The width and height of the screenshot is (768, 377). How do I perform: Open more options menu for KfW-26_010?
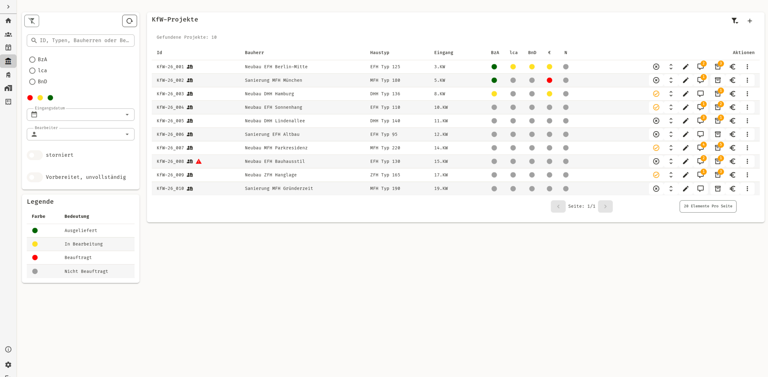(747, 189)
